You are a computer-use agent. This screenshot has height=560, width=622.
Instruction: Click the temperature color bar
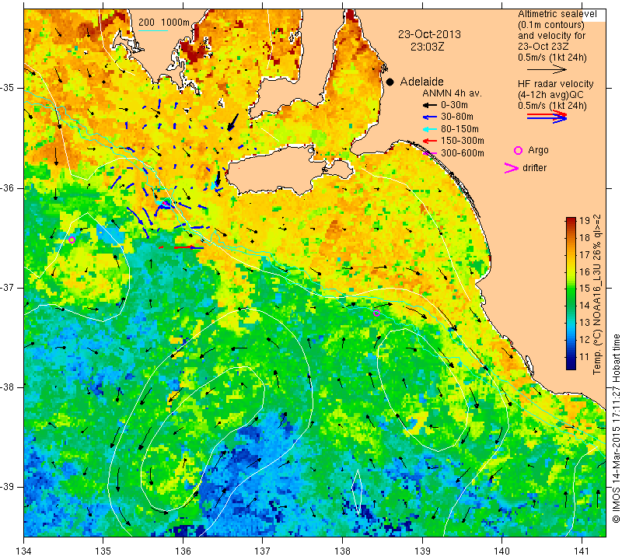571,293
